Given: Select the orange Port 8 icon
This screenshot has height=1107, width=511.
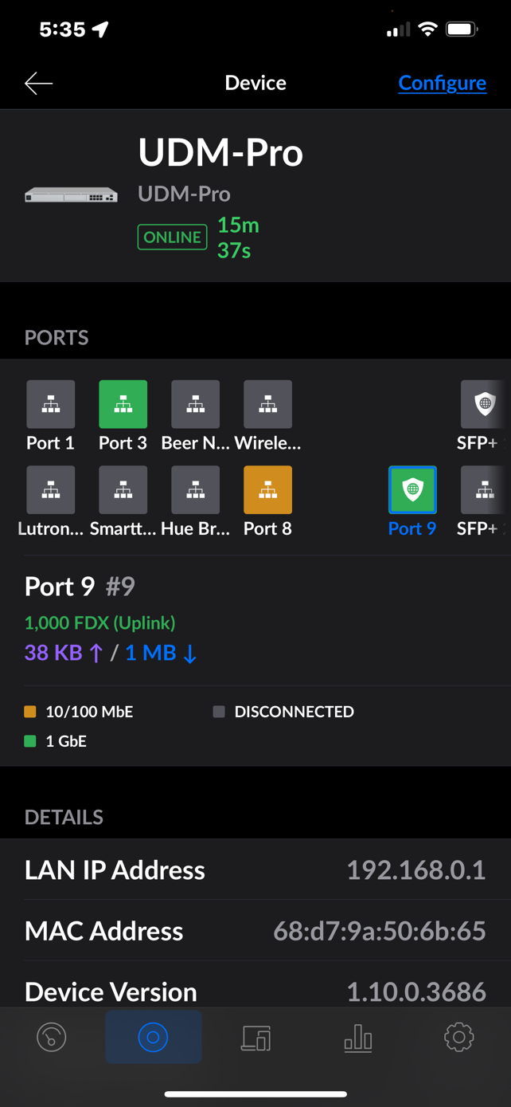Looking at the screenshot, I should (267, 490).
